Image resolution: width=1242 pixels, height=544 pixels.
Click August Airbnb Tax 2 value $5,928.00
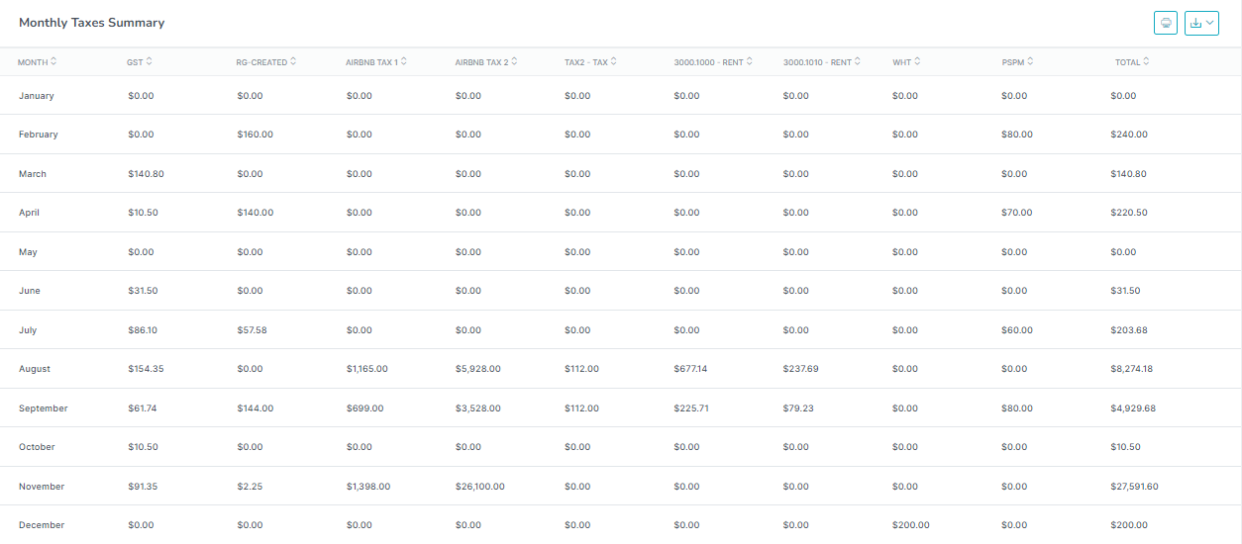point(478,369)
